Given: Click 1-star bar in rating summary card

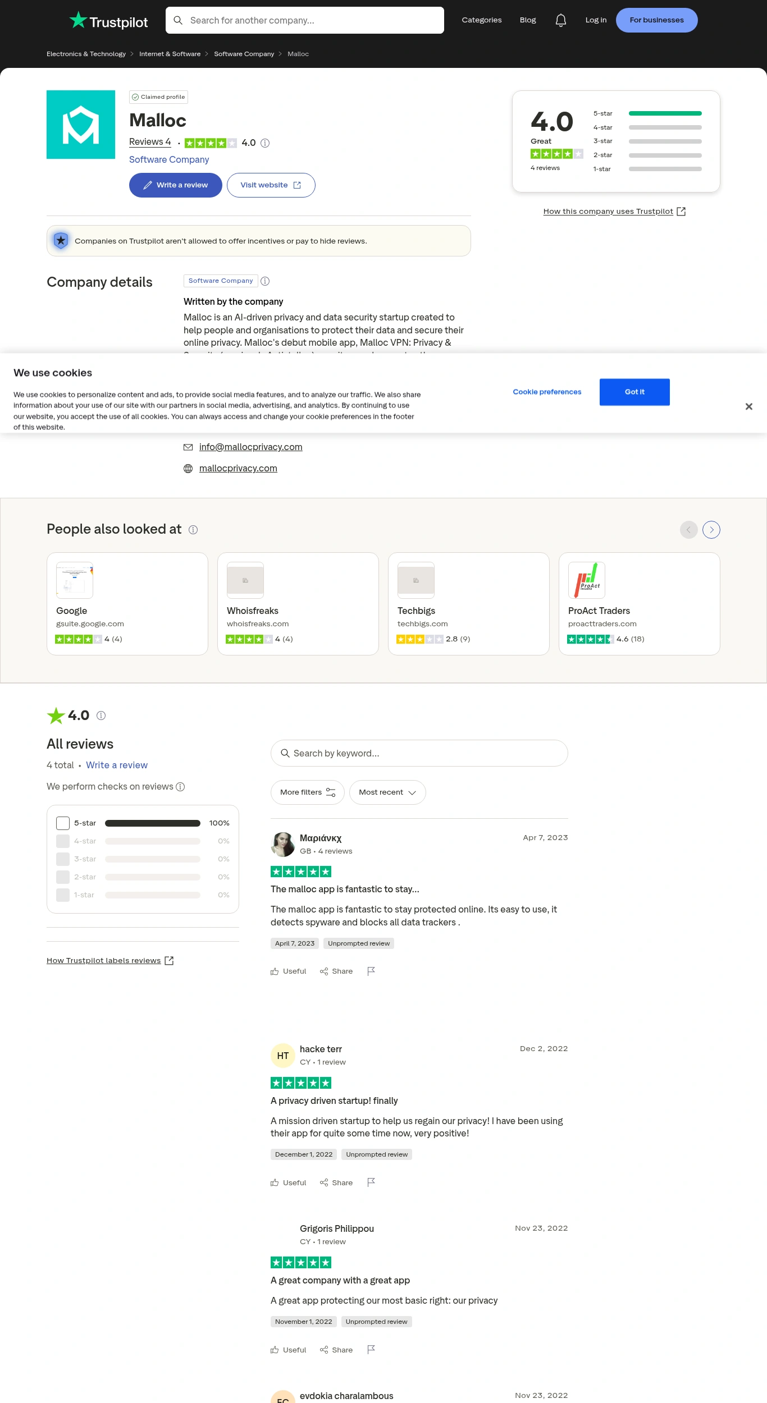Looking at the screenshot, I should click(665, 169).
